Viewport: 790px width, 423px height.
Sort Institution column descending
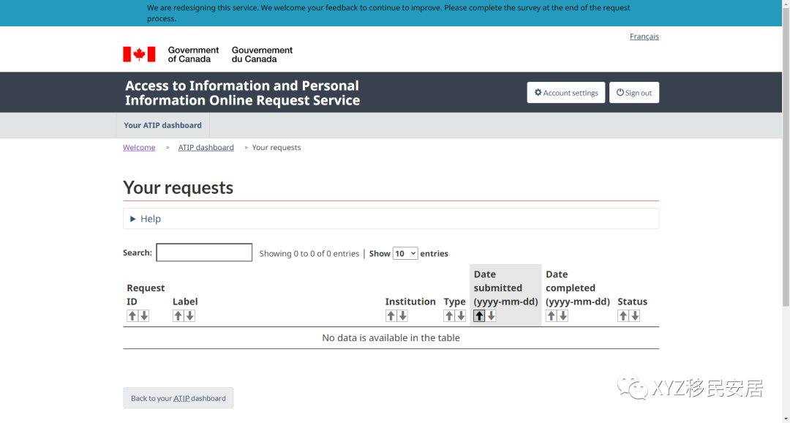click(x=402, y=315)
